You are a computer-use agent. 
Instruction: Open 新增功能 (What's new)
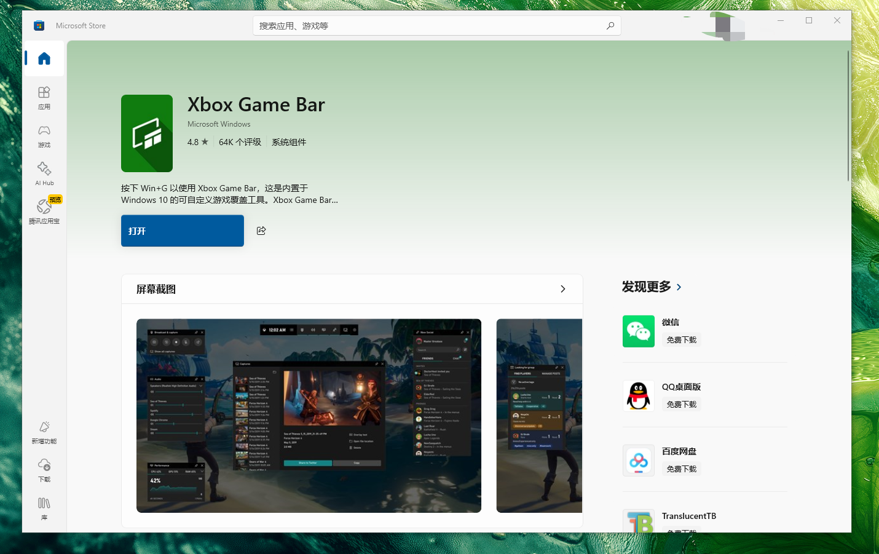[x=44, y=432]
